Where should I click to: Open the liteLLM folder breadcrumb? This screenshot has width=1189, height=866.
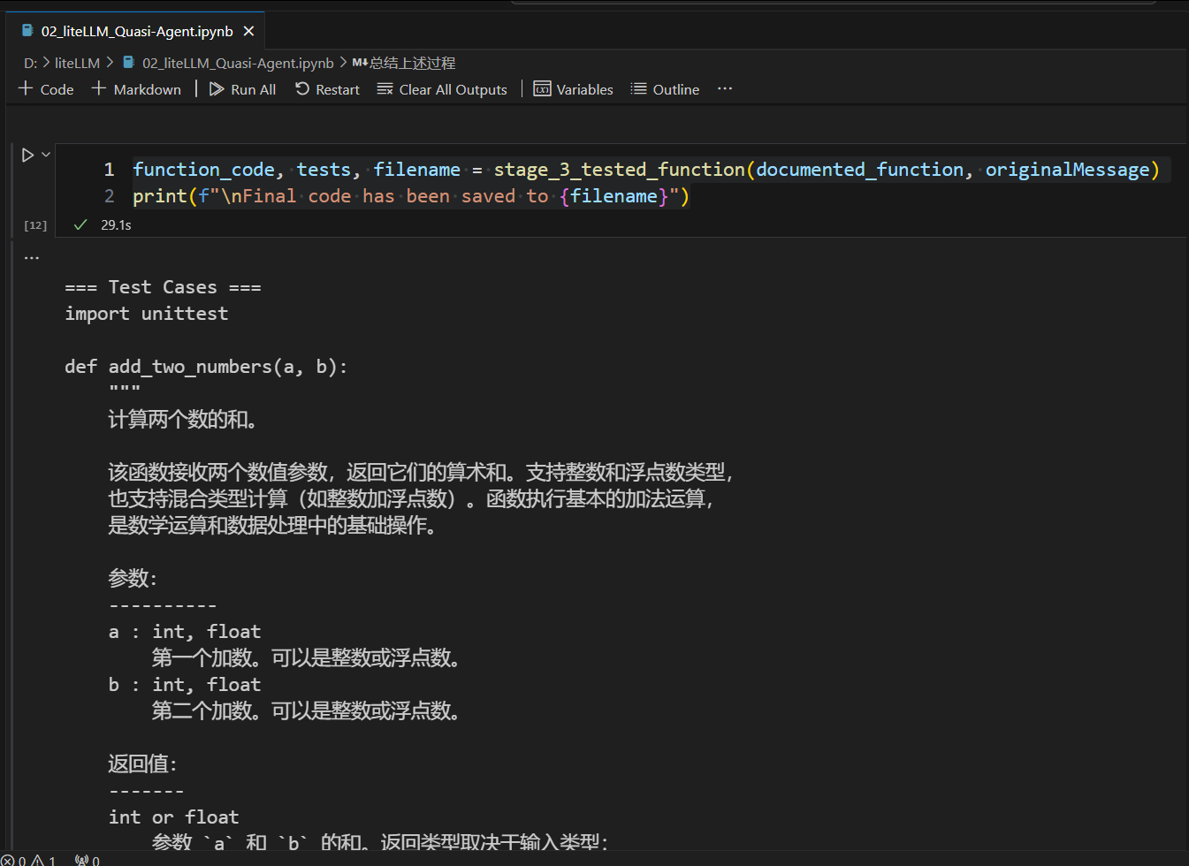coord(77,64)
